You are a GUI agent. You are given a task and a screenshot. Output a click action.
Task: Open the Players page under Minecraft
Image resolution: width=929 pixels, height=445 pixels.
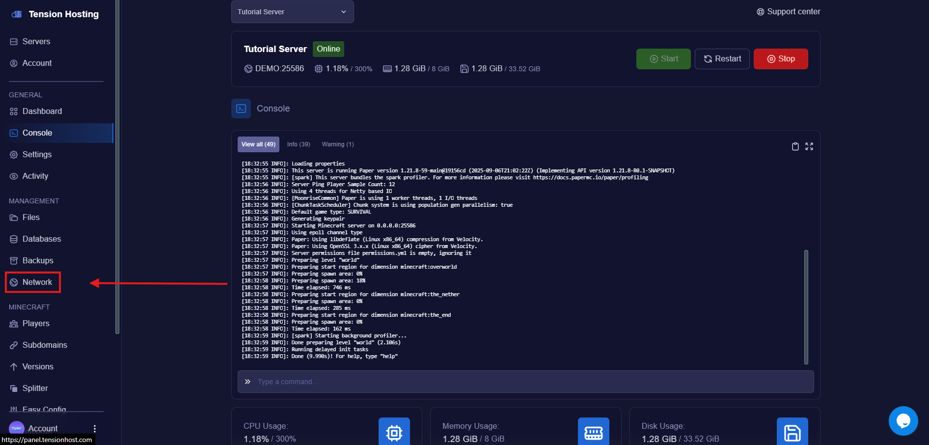(36, 323)
